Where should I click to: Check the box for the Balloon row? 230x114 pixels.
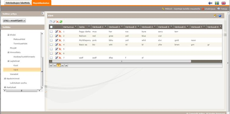click(x=51, y=36)
